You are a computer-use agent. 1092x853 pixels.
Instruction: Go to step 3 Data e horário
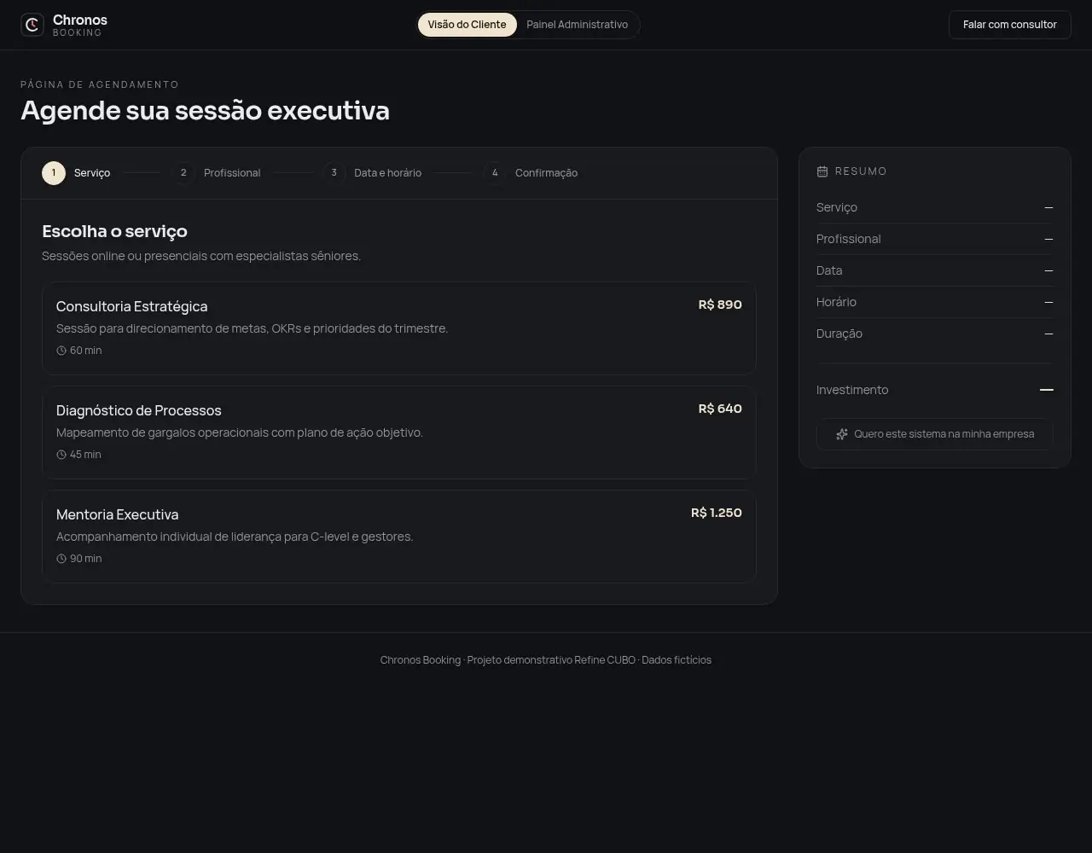372,173
